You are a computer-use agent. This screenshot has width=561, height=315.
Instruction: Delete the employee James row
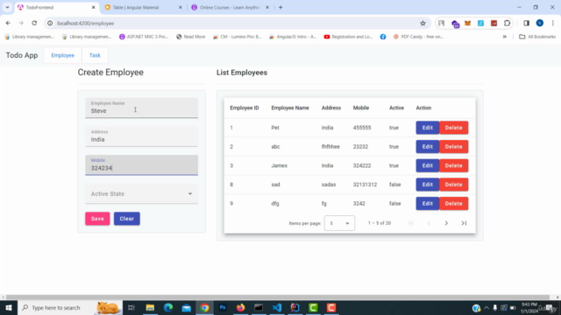pos(454,165)
